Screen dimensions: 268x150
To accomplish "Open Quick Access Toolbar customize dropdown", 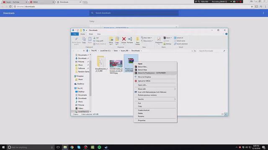I will [x=87, y=30].
